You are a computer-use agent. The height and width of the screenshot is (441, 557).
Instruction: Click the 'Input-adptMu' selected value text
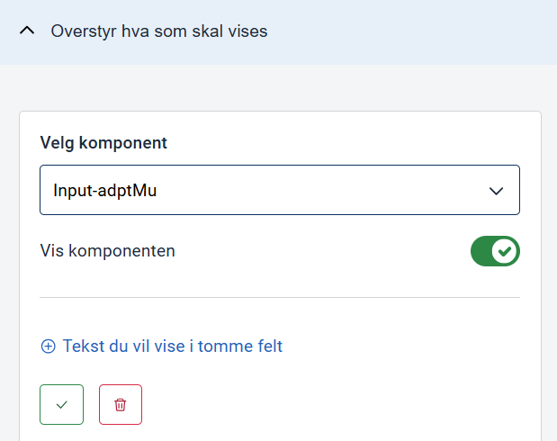pos(105,191)
